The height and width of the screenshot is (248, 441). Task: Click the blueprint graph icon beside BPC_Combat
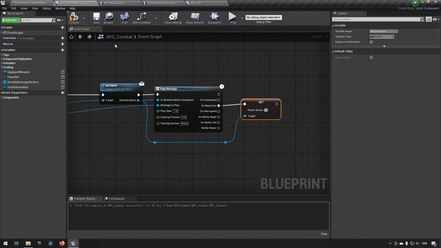click(x=101, y=37)
